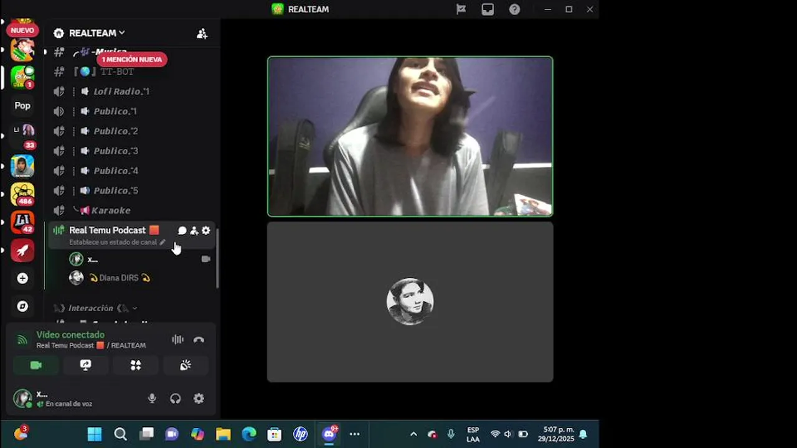Click the invite people icon beside REALTEAM
The height and width of the screenshot is (448, 797).
click(202, 34)
